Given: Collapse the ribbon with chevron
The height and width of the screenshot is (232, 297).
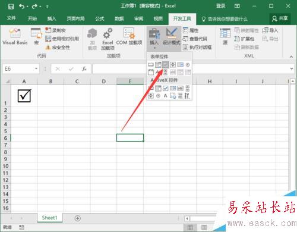Looking at the screenshot, I should [x=291, y=57].
